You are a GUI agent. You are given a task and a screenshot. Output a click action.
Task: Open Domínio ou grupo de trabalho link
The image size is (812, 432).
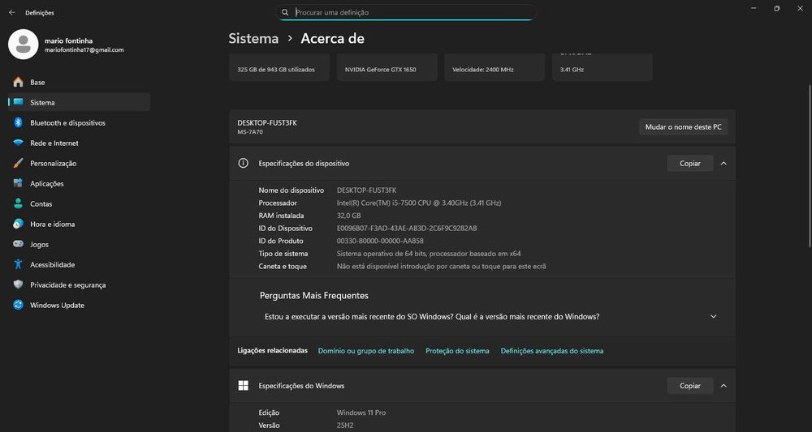coord(366,351)
